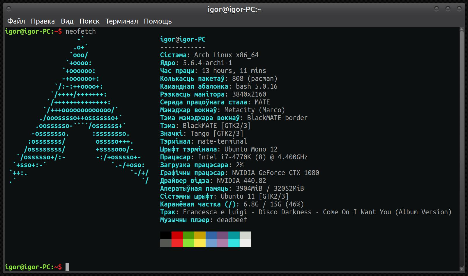
Task: Click 'bash 5.0.16' shell text
Action: coord(257,86)
